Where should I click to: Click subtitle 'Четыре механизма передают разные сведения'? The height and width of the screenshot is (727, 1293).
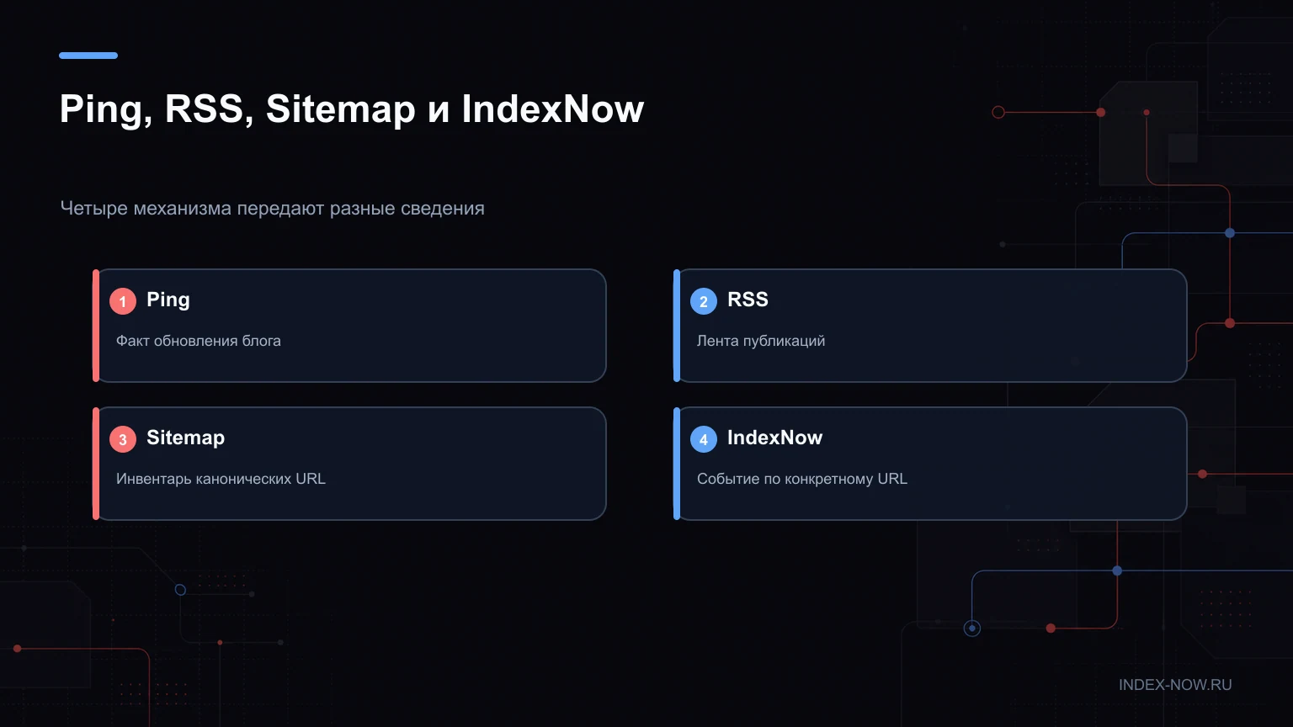click(273, 209)
